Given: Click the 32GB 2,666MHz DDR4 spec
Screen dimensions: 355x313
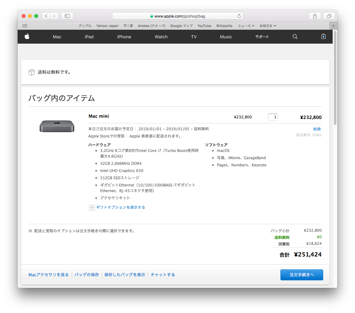Looking at the screenshot, I should tap(121, 164).
